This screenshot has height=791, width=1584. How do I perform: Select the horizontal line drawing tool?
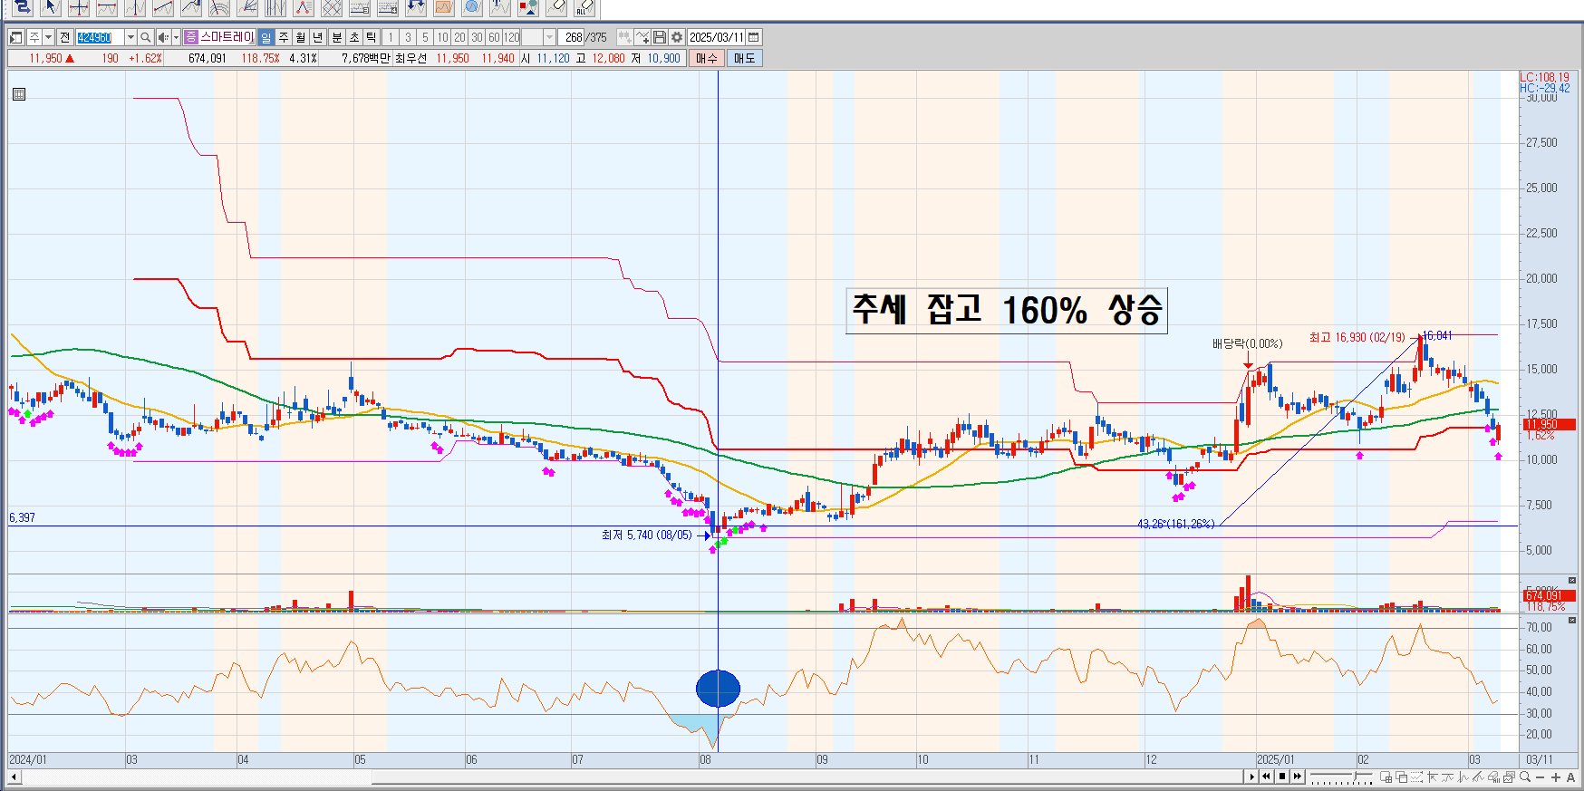[x=107, y=7]
